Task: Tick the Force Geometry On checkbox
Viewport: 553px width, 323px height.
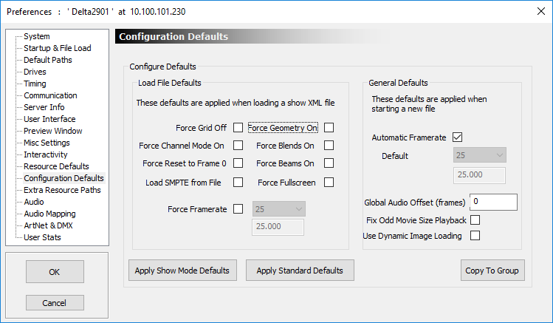Action: click(329, 127)
